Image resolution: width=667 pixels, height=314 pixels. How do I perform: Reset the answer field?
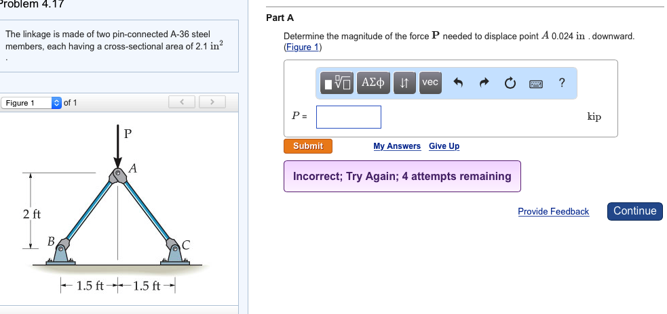click(509, 83)
